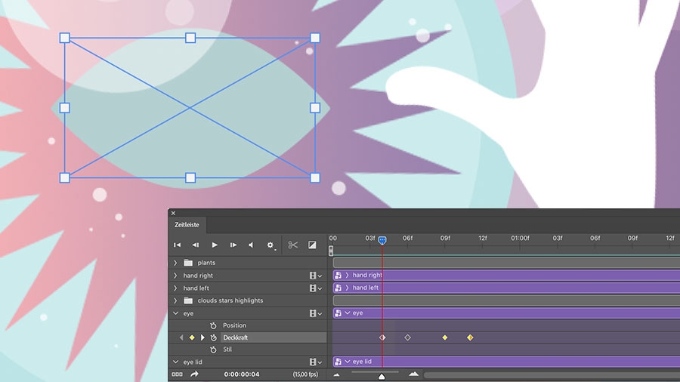Screen dimensions: 680x382
Task: Step forward to next frame
Action: pos(233,245)
